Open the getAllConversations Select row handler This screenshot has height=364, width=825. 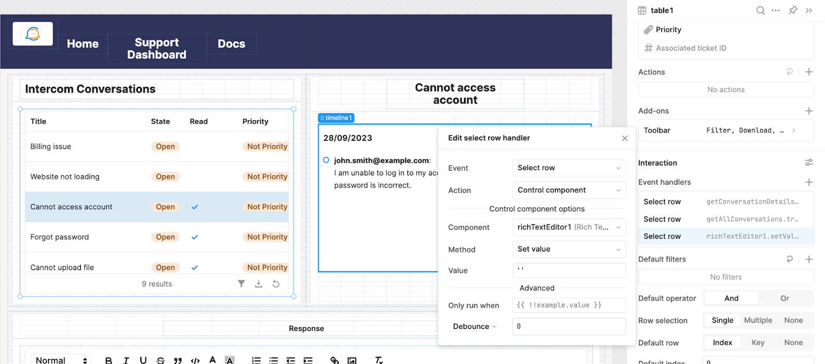(726, 219)
